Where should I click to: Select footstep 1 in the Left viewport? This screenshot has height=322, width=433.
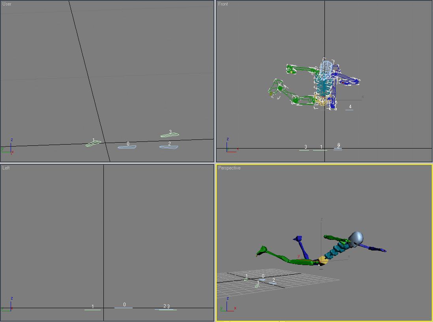click(x=92, y=309)
